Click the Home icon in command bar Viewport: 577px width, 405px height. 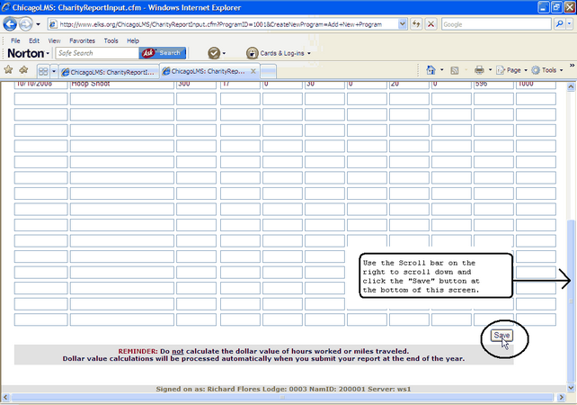[x=432, y=70]
